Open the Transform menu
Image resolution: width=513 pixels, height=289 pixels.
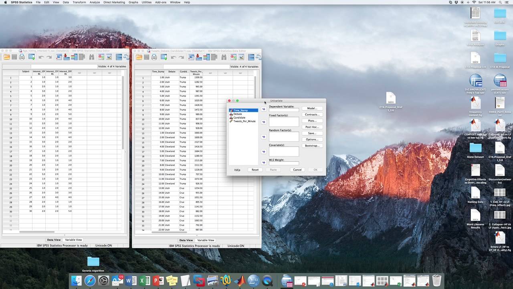(79, 2)
